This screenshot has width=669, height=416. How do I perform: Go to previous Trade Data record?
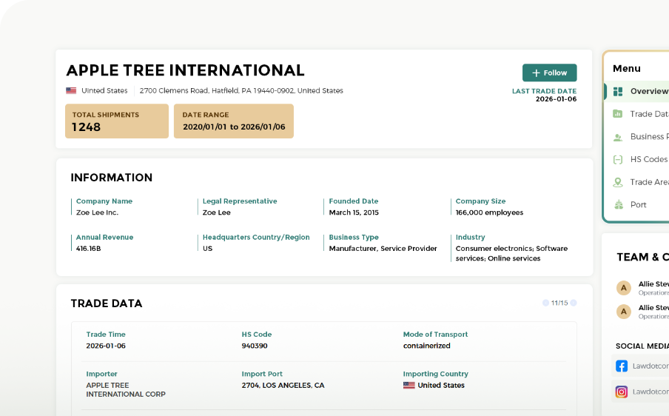click(x=545, y=303)
